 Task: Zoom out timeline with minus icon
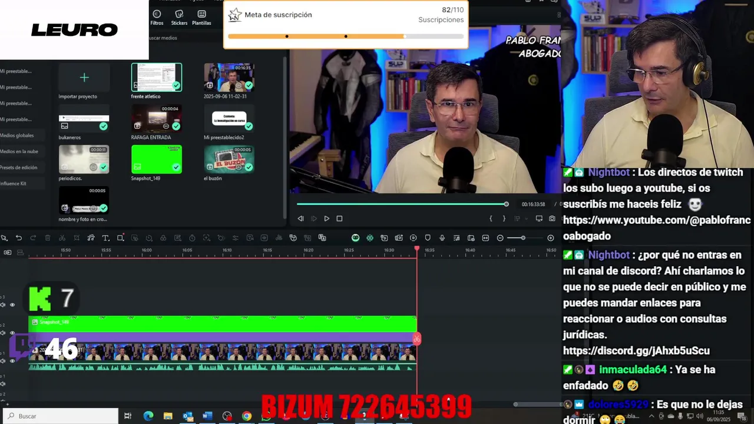(500, 238)
